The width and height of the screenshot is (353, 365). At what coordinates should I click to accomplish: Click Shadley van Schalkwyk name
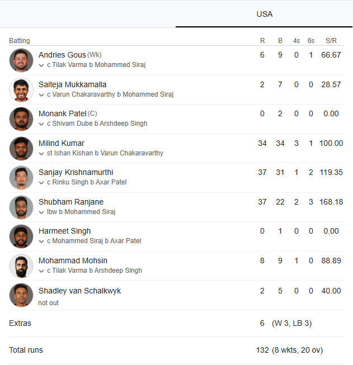79,291
